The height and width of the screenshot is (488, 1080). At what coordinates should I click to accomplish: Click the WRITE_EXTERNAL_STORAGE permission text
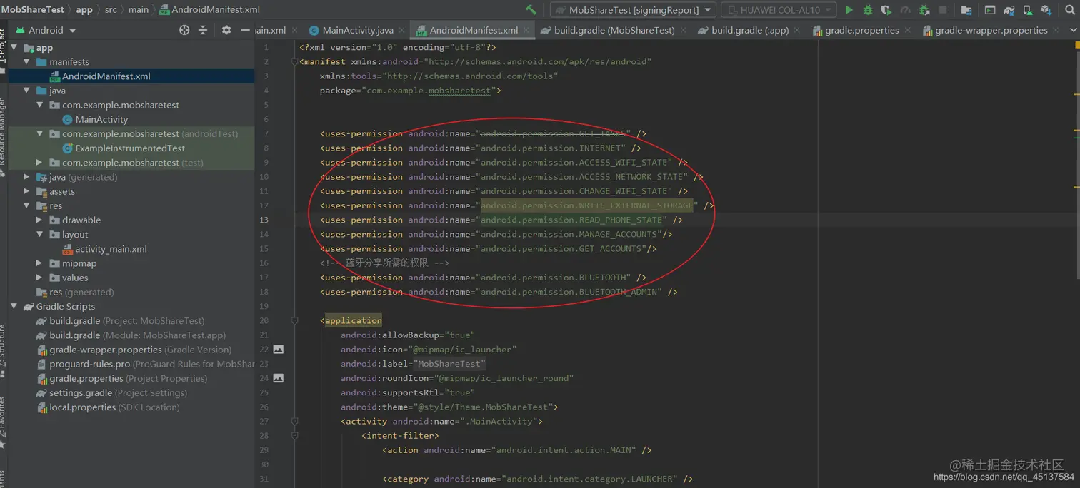coord(586,205)
